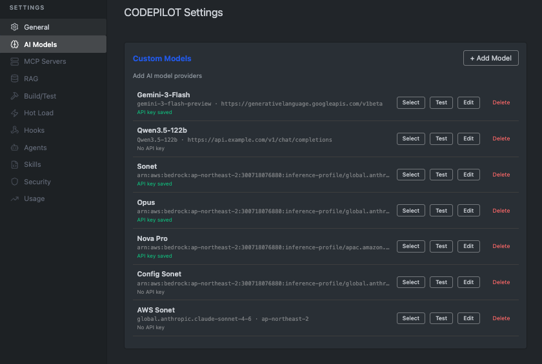The width and height of the screenshot is (542, 364).
Task: Open the AI Models settings section
Action: (x=53, y=44)
